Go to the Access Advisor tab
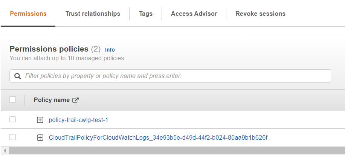The height and width of the screenshot is (160, 345). pos(194,14)
